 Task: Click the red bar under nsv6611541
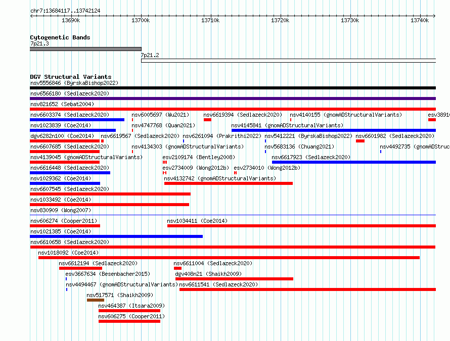[307, 289]
